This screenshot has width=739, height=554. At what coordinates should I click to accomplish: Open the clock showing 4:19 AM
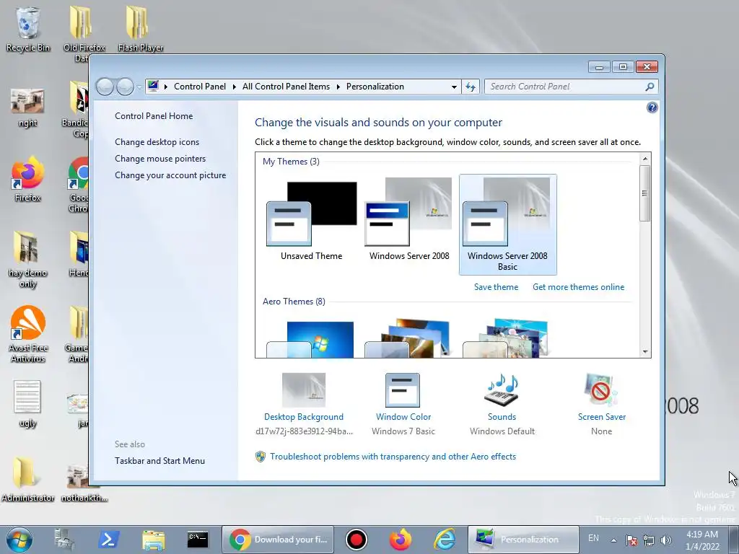[702, 540]
